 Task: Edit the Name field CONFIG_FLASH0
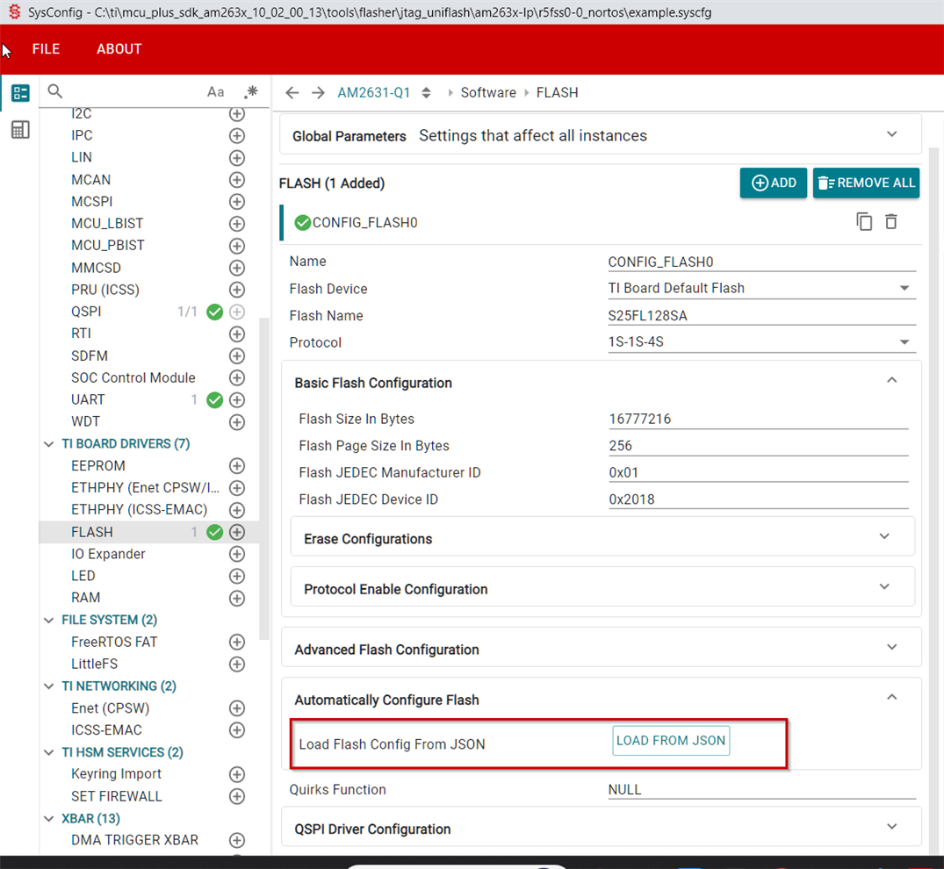pyautogui.click(x=761, y=262)
